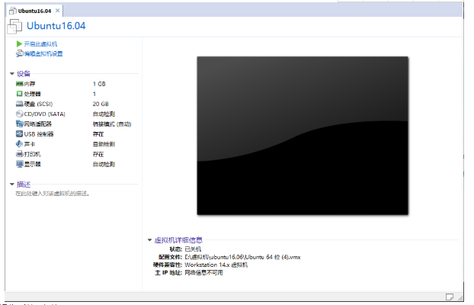
Task: Click Workstation 14.x hardware compatibility value
Action: pyautogui.click(x=216, y=265)
